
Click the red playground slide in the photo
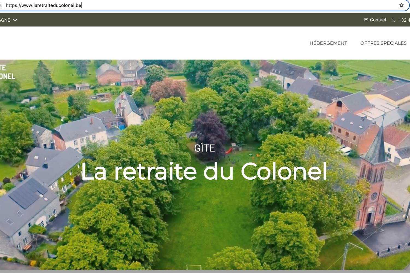pos(229,151)
